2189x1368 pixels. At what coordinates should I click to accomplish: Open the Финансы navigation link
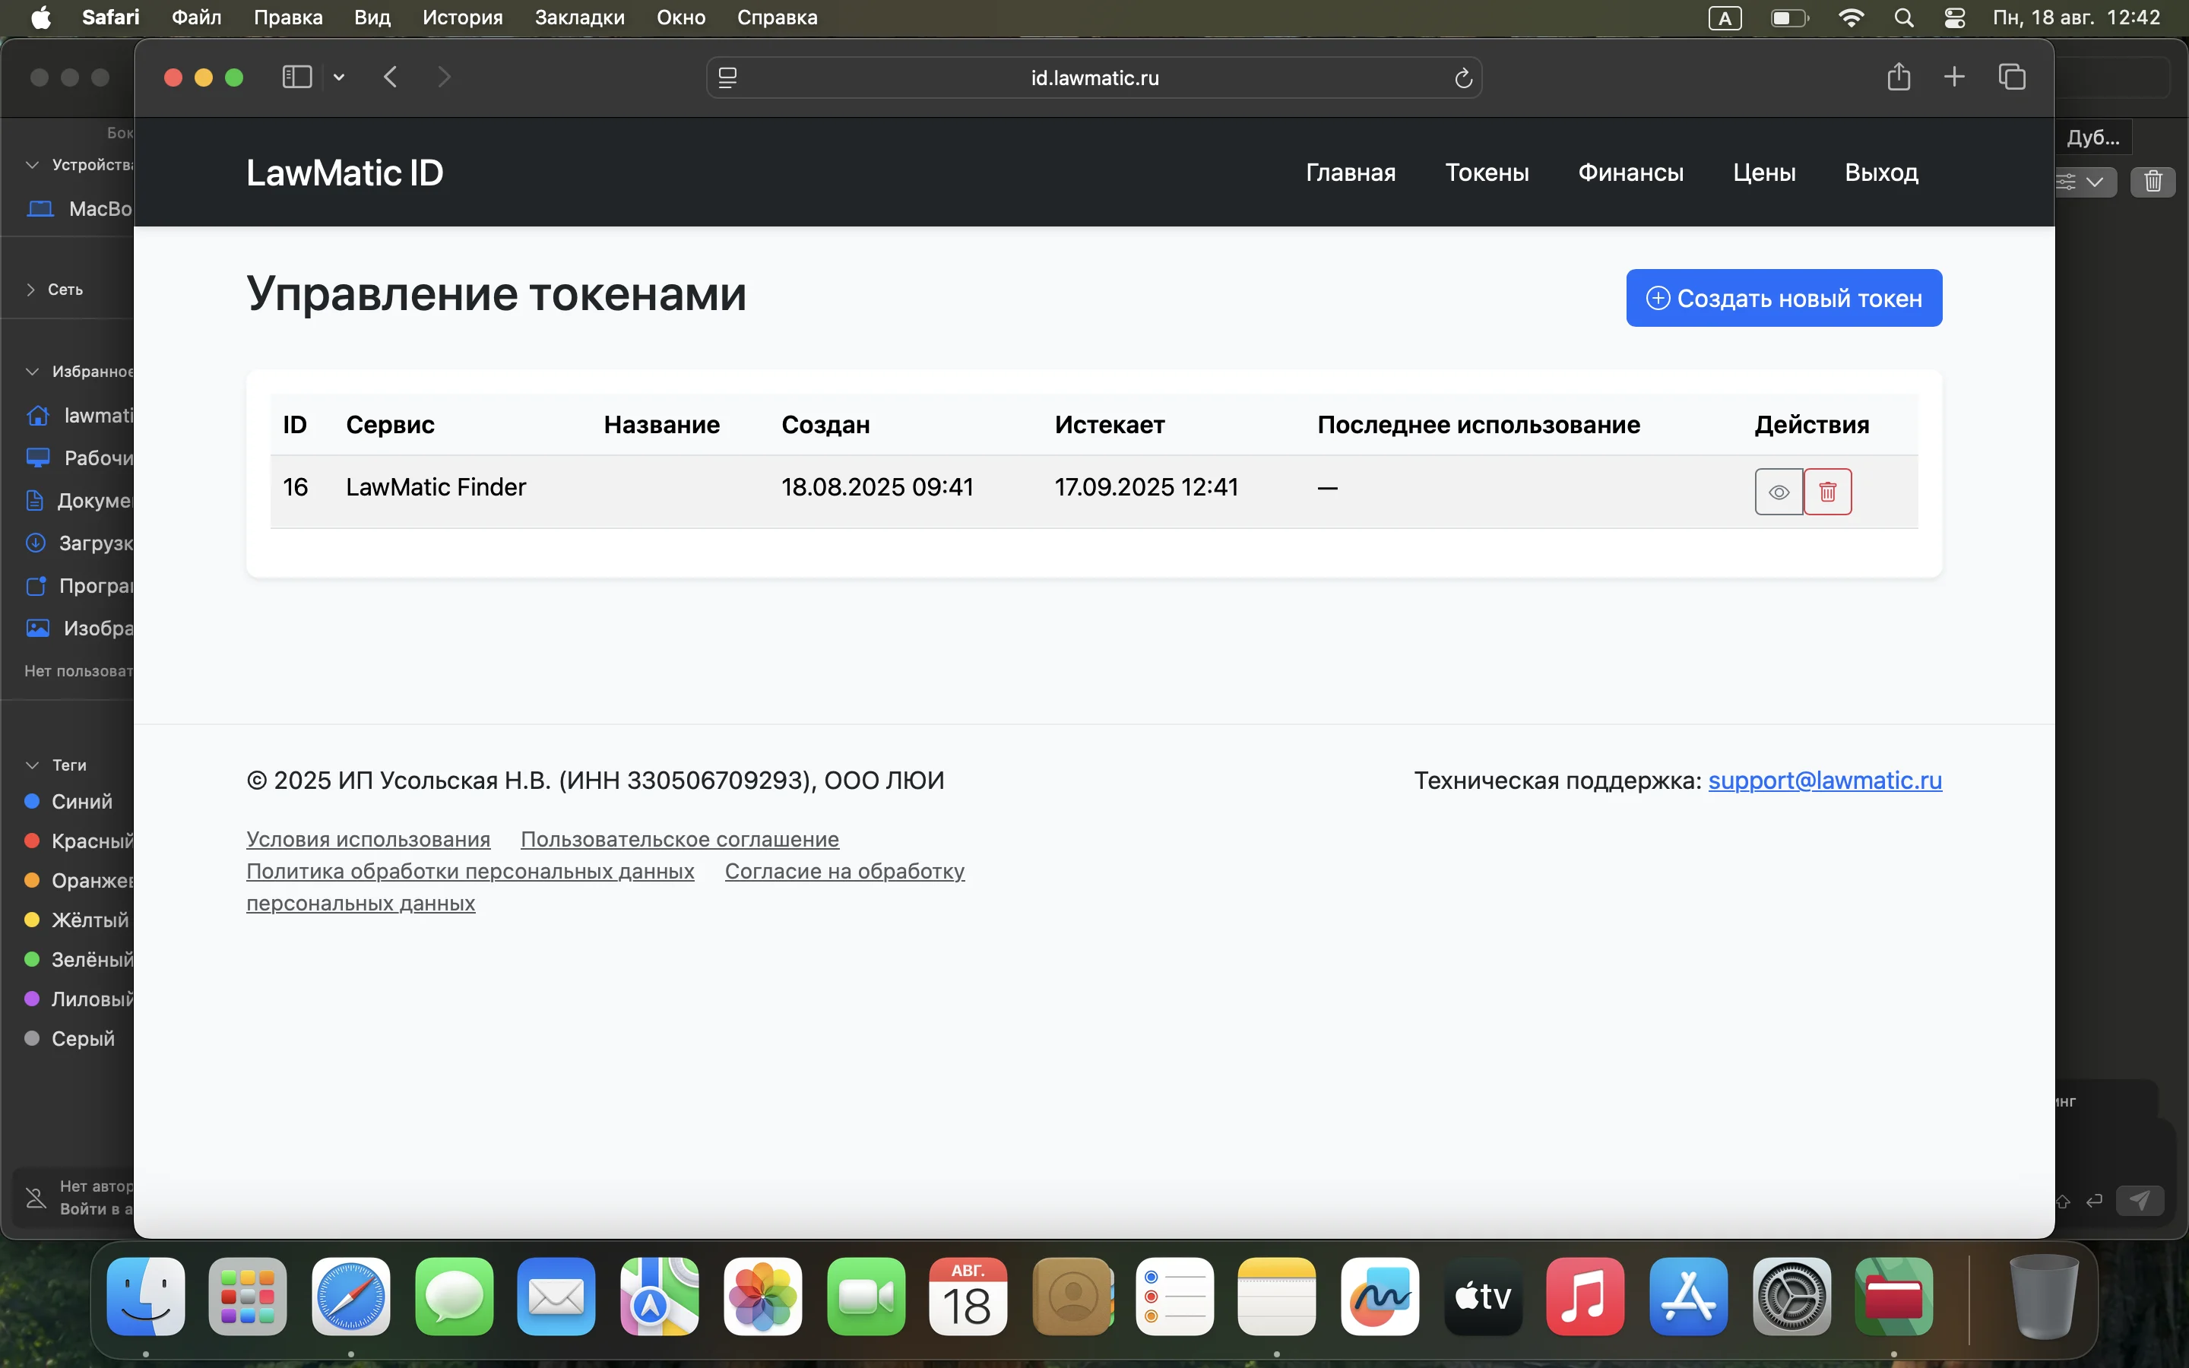click(x=1630, y=172)
